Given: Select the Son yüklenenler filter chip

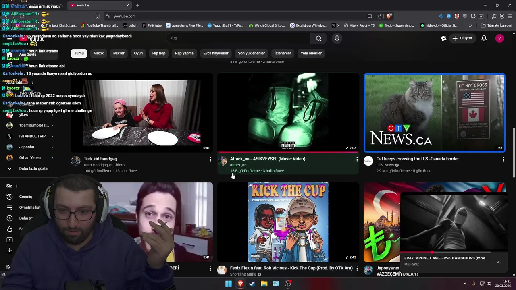Looking at the screenshot, I should click(x=252, y=53).
